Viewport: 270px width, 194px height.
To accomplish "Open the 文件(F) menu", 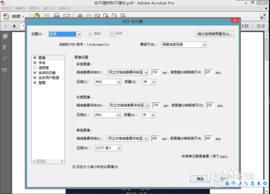I will pyautogui.click(x=7, y=9).
